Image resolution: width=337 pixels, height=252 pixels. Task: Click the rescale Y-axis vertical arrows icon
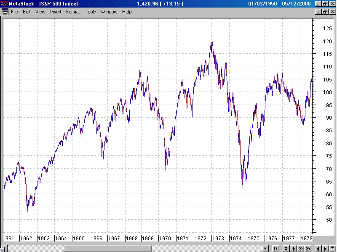coord(286,249)
